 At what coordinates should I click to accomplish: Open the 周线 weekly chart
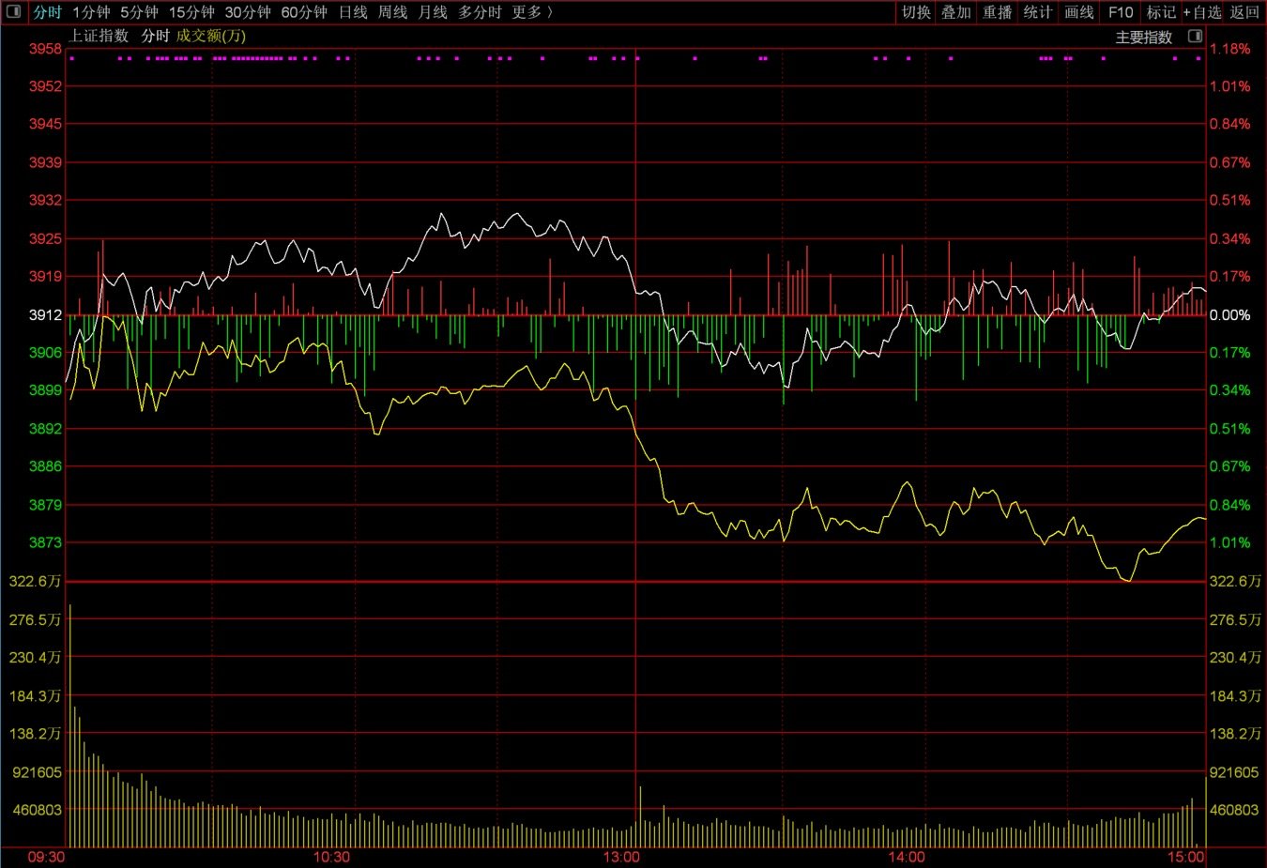tap(392, 12)
